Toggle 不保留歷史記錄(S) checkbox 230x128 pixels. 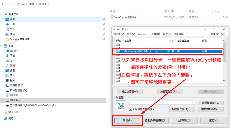coord(131,109)
